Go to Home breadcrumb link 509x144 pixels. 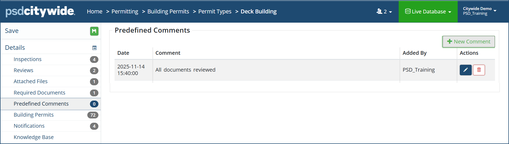tap(95, 12)
